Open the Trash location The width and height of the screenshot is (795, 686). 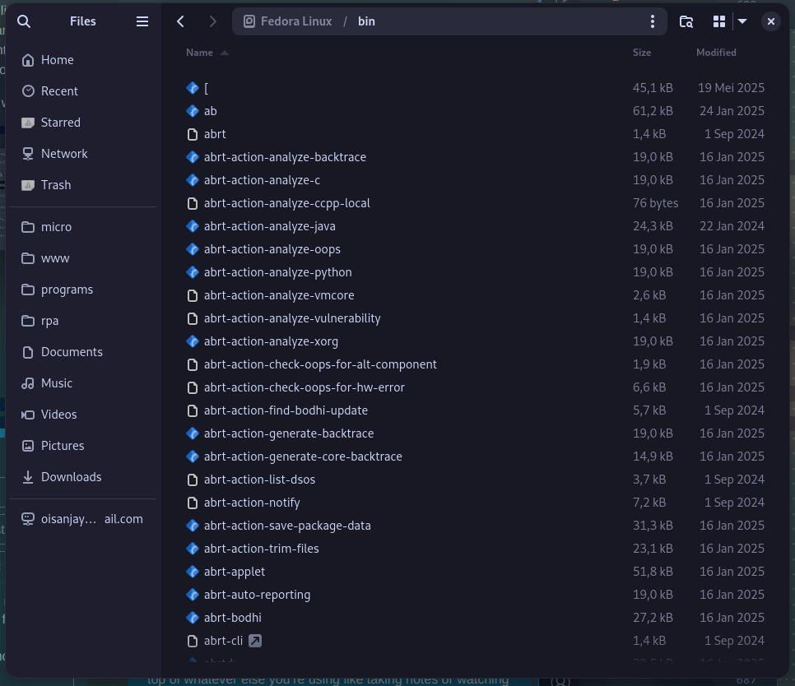coord(56,185)
